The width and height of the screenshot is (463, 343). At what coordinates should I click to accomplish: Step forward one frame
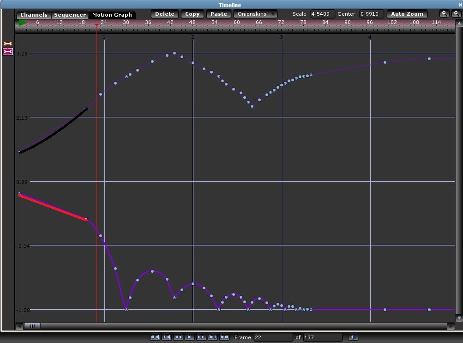point(201,337)
